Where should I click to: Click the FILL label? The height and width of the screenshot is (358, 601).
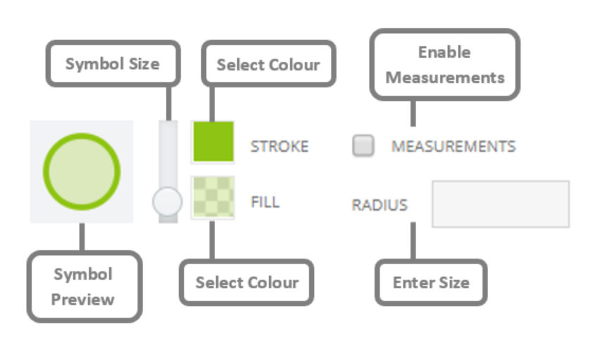[265, 202]
